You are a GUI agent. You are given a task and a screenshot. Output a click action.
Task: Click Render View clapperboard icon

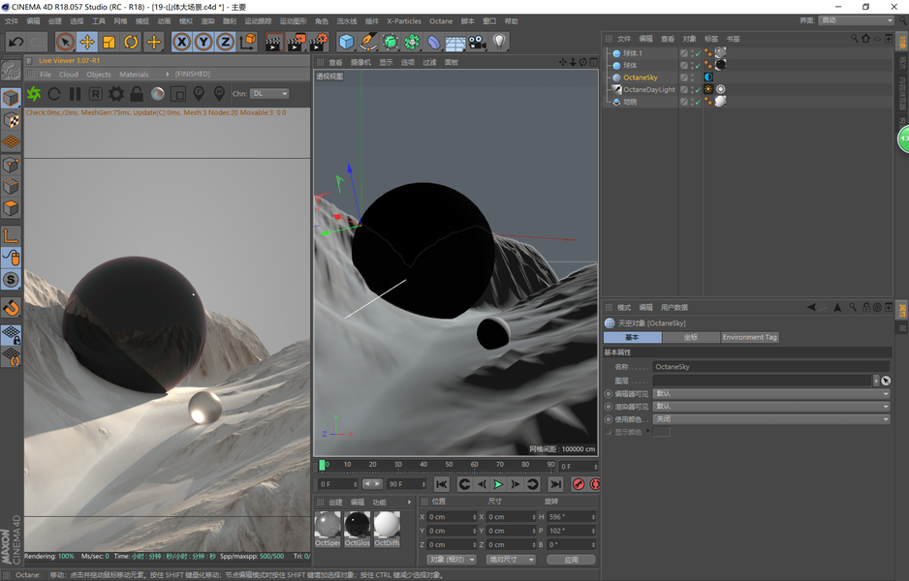tap(273, 42)
